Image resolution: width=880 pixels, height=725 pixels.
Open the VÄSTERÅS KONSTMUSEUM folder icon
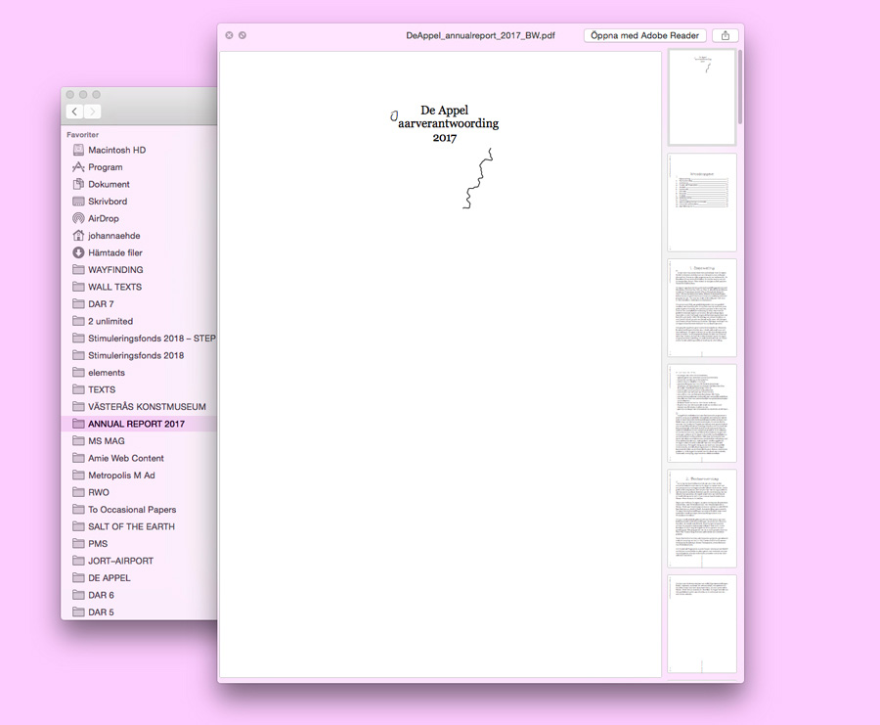click(78, 407)
